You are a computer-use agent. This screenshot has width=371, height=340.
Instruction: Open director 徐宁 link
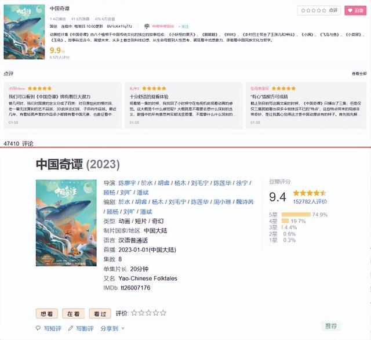point(242,183)
